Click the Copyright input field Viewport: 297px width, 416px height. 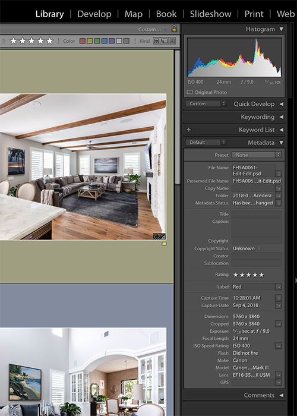[x=257, y=241]
